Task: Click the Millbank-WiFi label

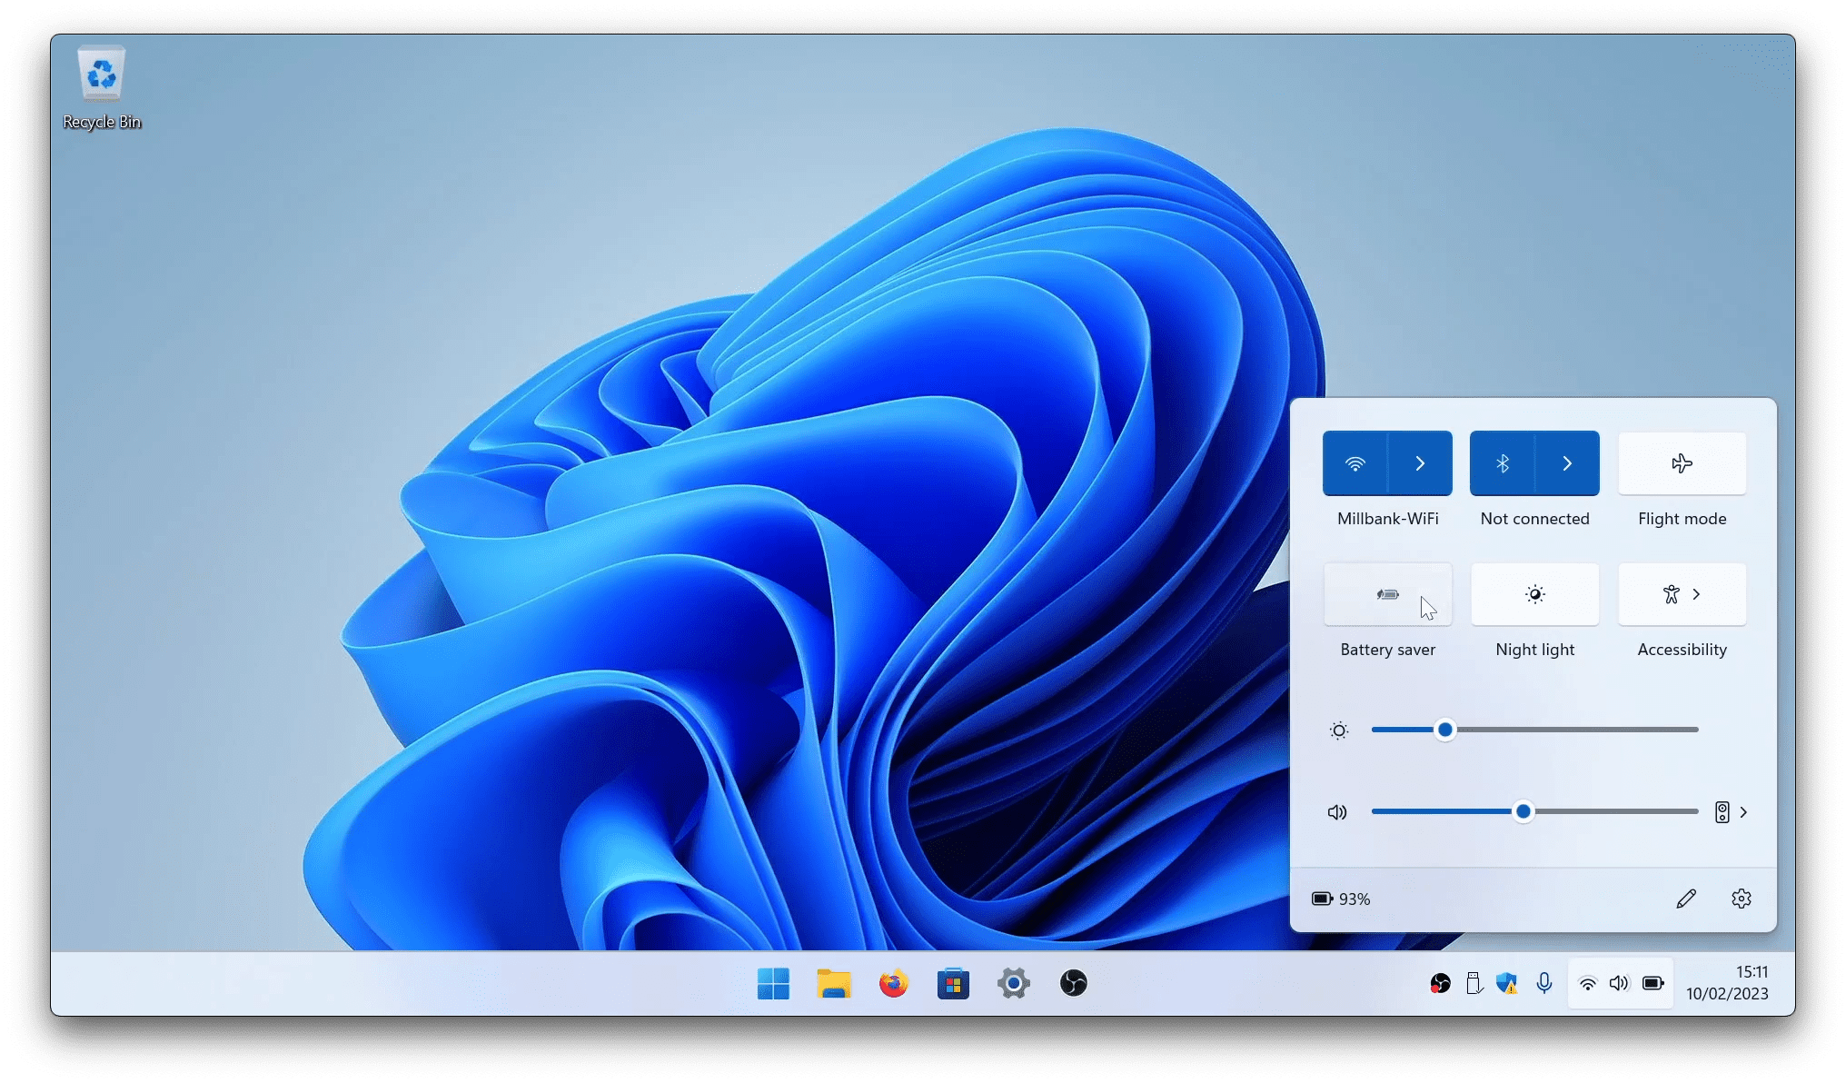Action: (x=1387, y=519)
